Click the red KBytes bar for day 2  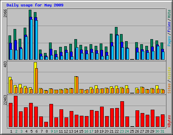pyautogui.click(x=16, y=111)
